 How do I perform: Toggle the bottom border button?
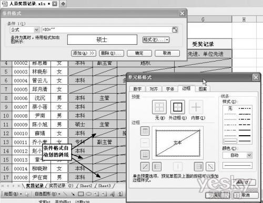(145, 155)
